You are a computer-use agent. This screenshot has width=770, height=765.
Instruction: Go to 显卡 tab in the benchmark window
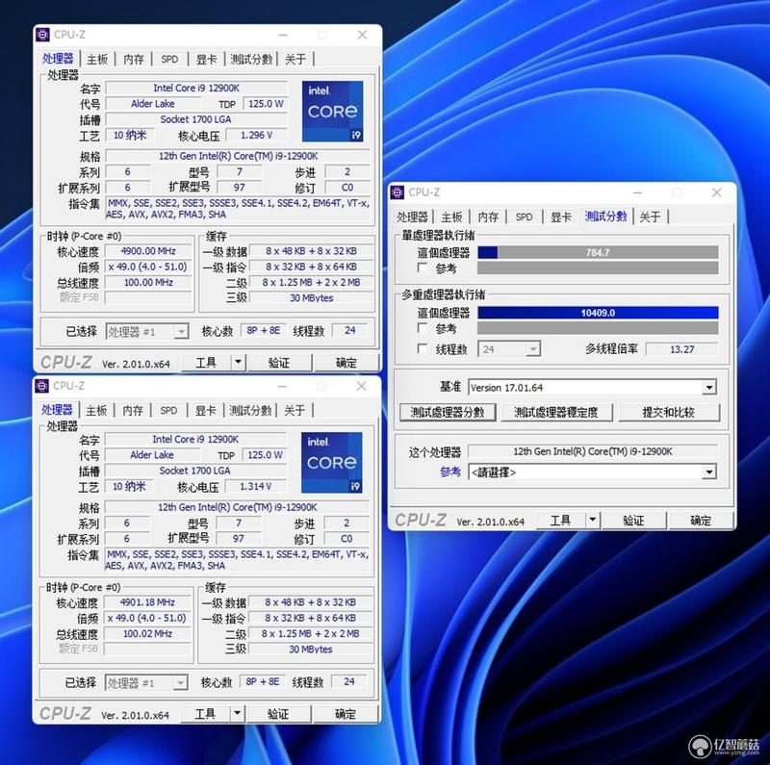click(561, 217)
